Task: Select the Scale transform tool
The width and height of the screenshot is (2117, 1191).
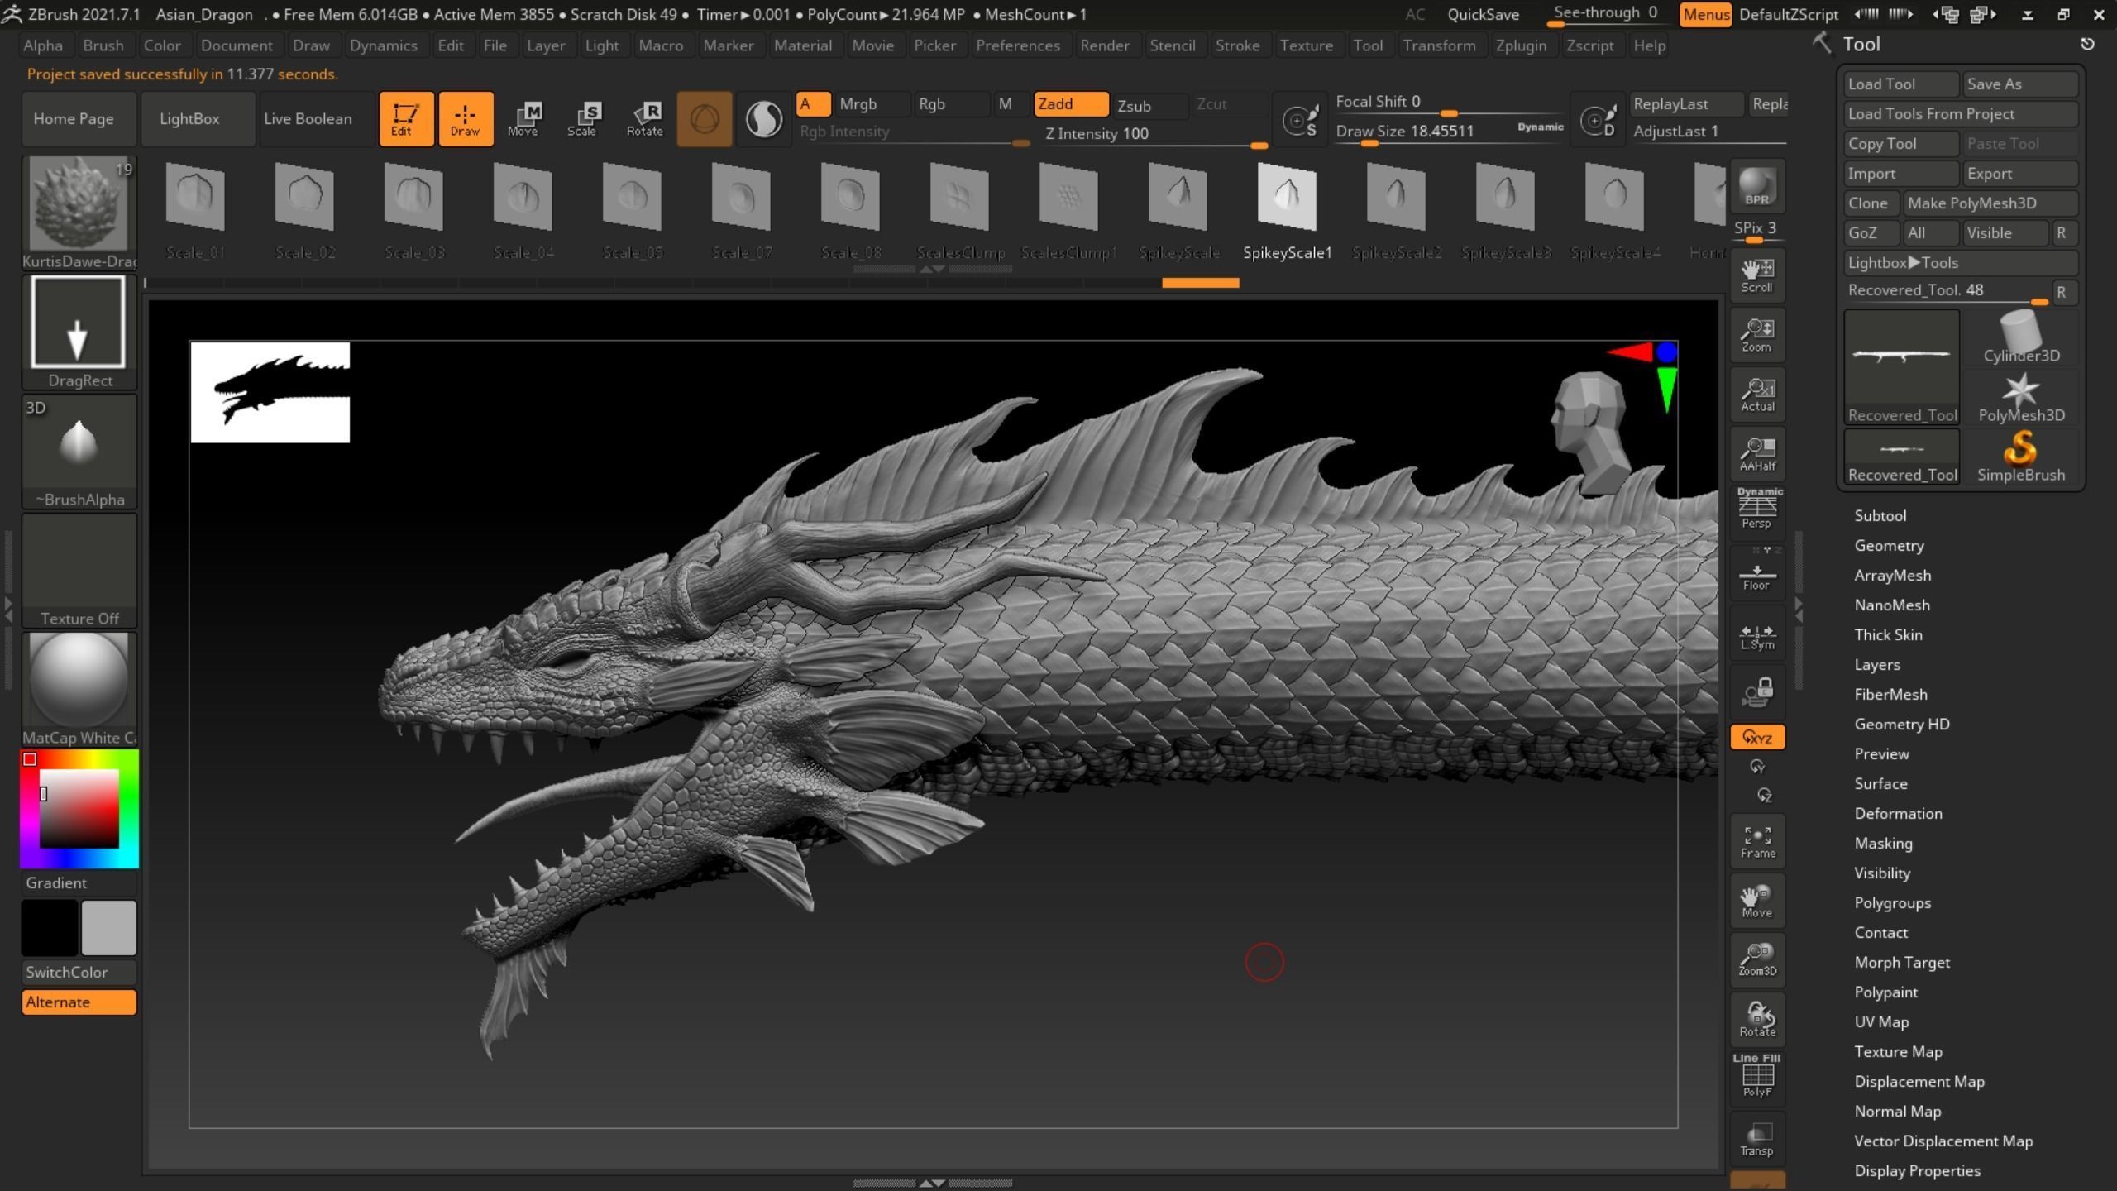Action: pos(583,119)
